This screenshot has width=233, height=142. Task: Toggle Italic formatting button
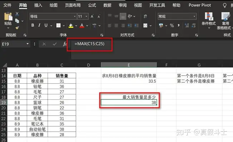pos(39,25)
